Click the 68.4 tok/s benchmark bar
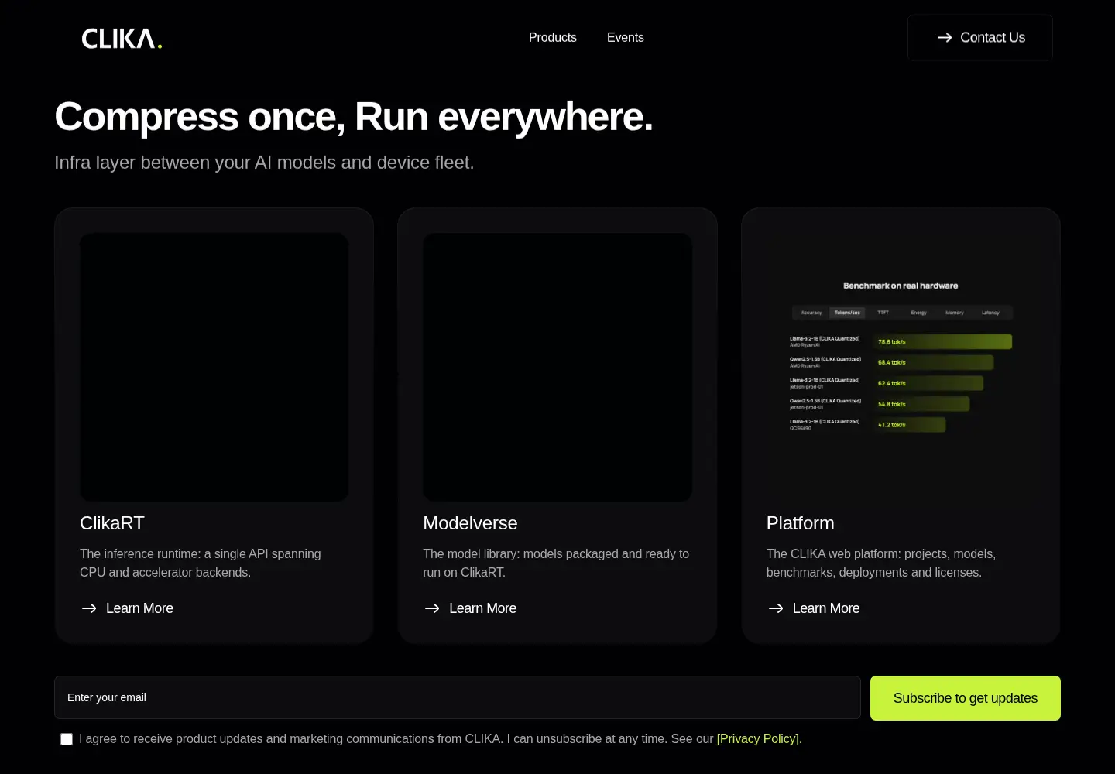 (x=934, y=362)
